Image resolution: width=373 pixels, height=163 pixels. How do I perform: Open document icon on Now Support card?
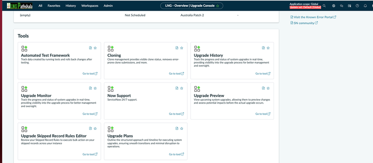coord(177,88)
